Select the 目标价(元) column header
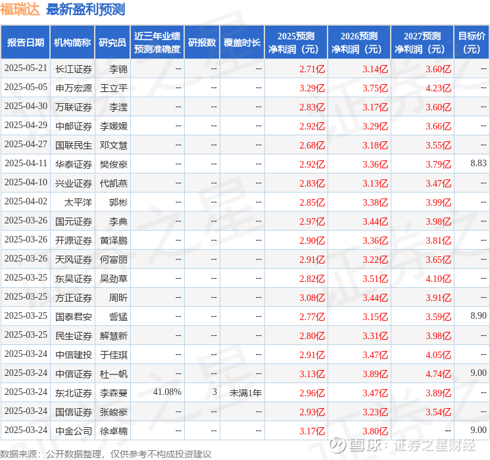490x460 pixels. click(471, 43)
